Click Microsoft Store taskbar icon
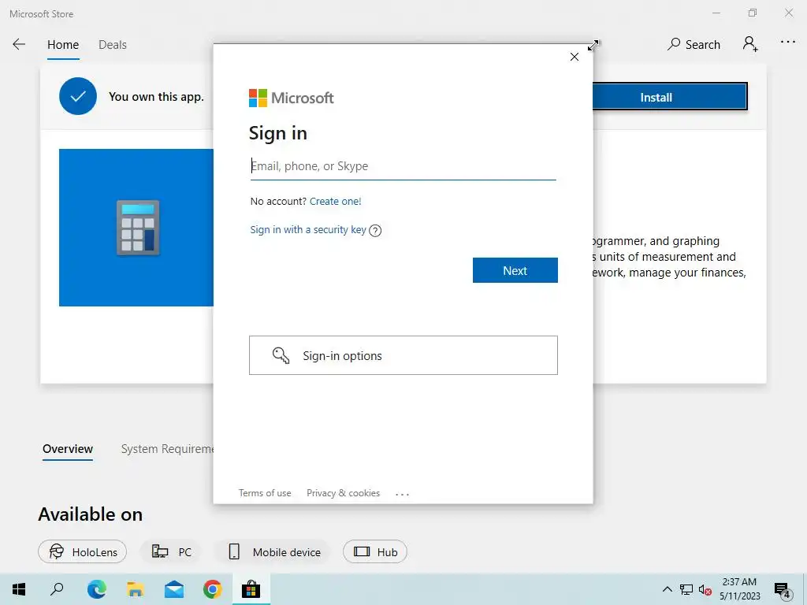 (x=251, y=589)
